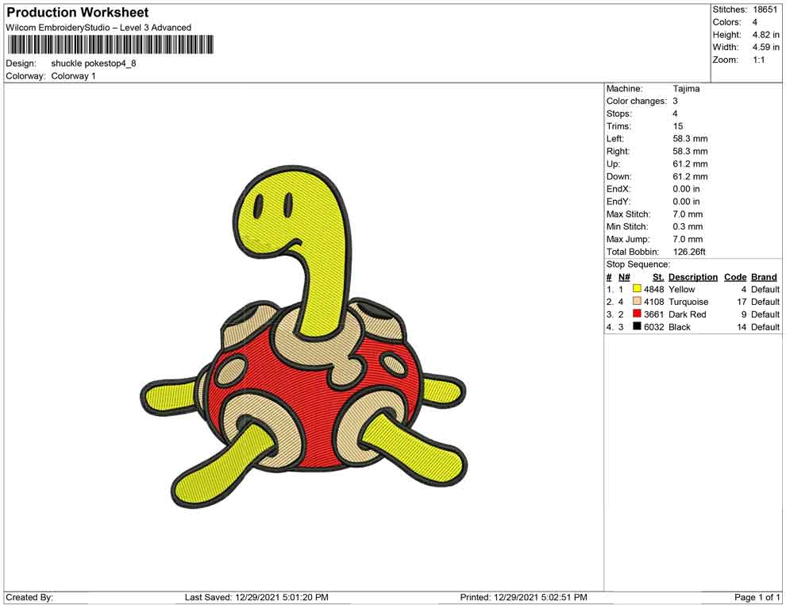Select Left value '58.3 mm'
Screen dimensions: 786x605
tap(690, 138)
